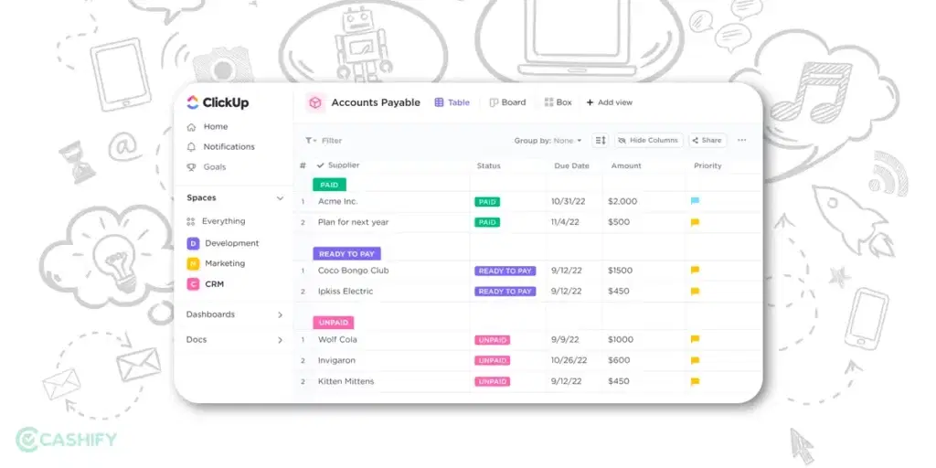Click Plan for next year priority flag
The image size is (936, 468).
pos(695,223)
